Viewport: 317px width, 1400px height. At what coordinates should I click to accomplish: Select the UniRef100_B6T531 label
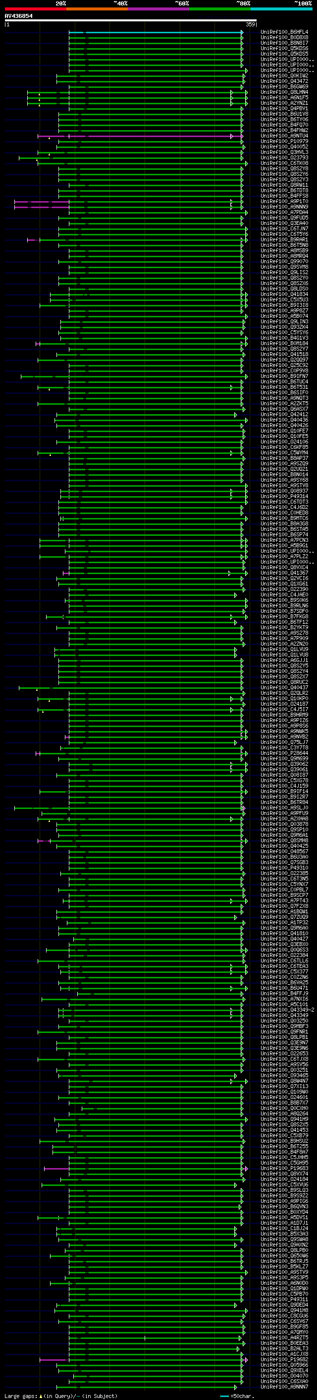[x=284, y=387]
